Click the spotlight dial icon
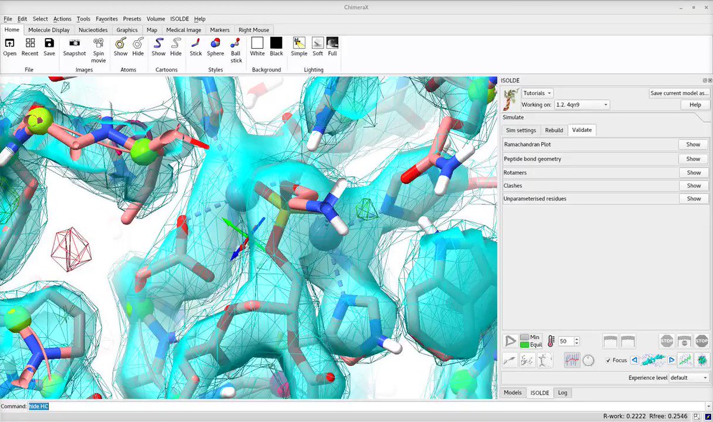The height and width of the screenshot is (422, 713). (x=589, y=360)
